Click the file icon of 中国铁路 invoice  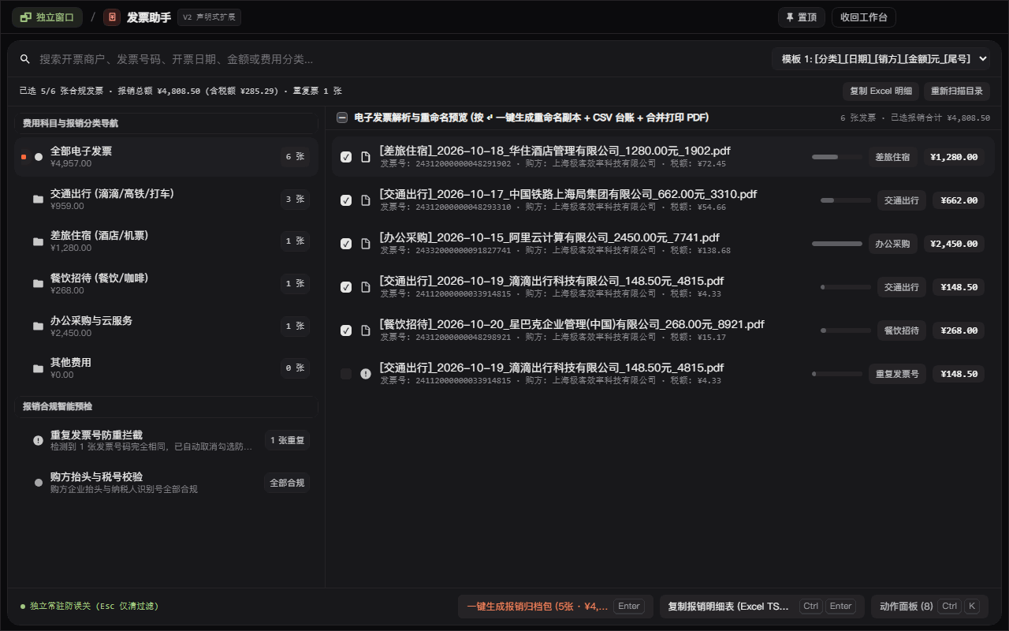tap(366, 200)
